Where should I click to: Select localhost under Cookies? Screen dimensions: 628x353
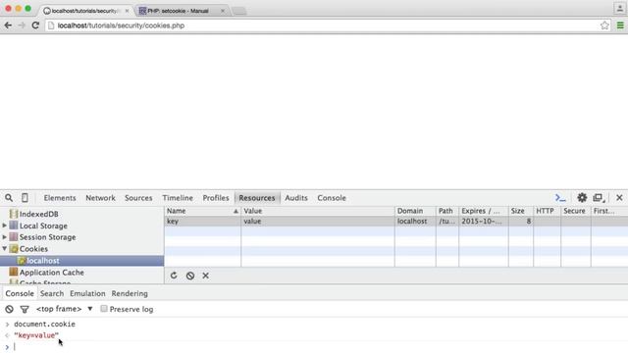81,261
